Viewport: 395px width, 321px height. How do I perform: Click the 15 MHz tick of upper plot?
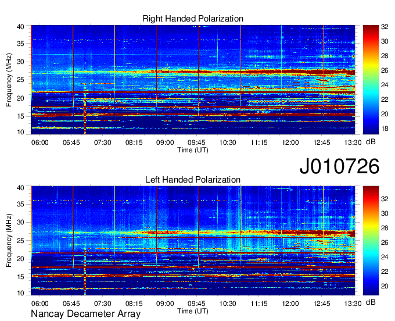20,117
